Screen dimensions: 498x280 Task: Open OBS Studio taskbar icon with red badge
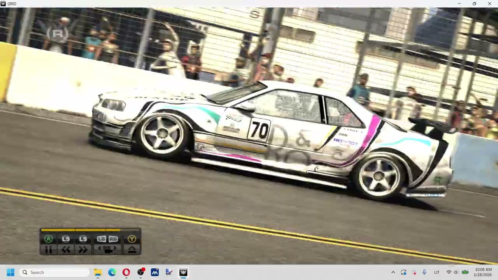point(140,272)
